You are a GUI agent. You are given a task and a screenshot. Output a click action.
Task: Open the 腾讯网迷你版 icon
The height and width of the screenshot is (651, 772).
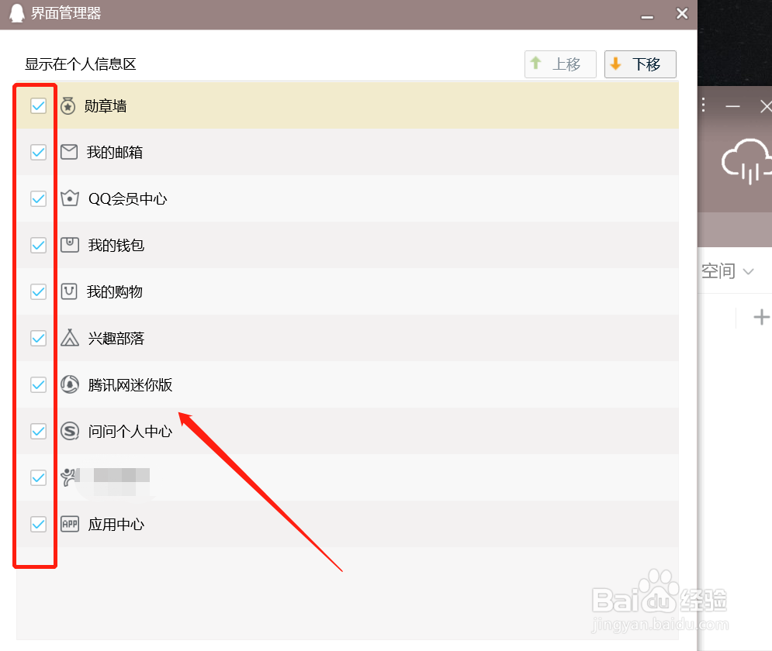coord(69,384)
